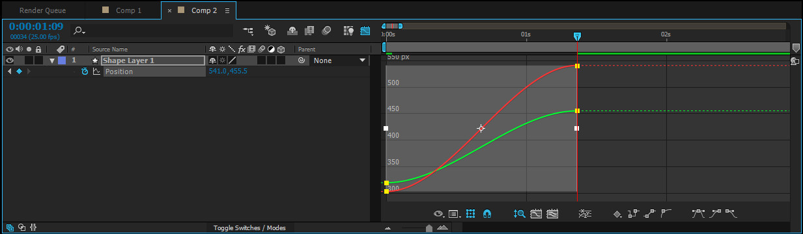Open Edit selected keyframes diamond menu
This screenshot has height=234, width=803.
[x=618, y=213]
